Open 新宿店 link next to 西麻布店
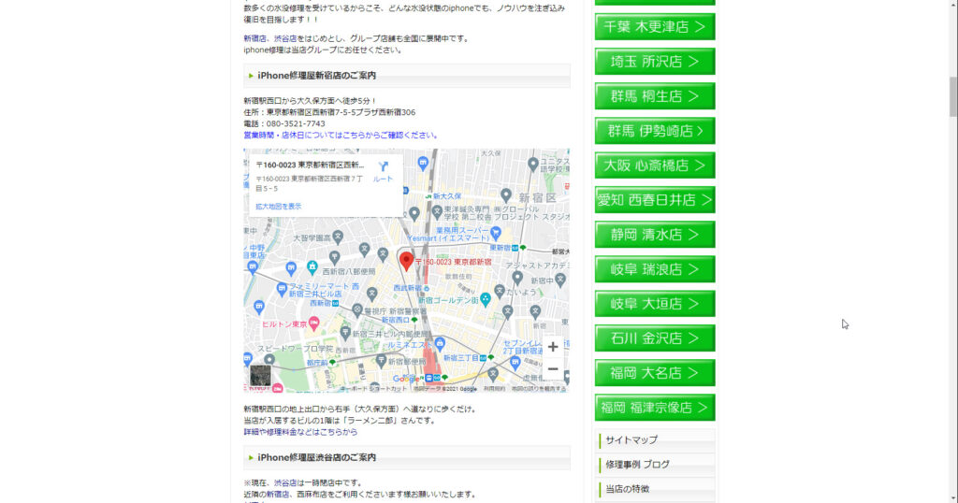 tap(277, 494)
